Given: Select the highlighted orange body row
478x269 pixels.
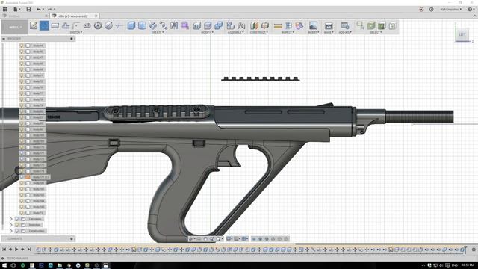Looking at the screenshot, I should tap(34, 177).
